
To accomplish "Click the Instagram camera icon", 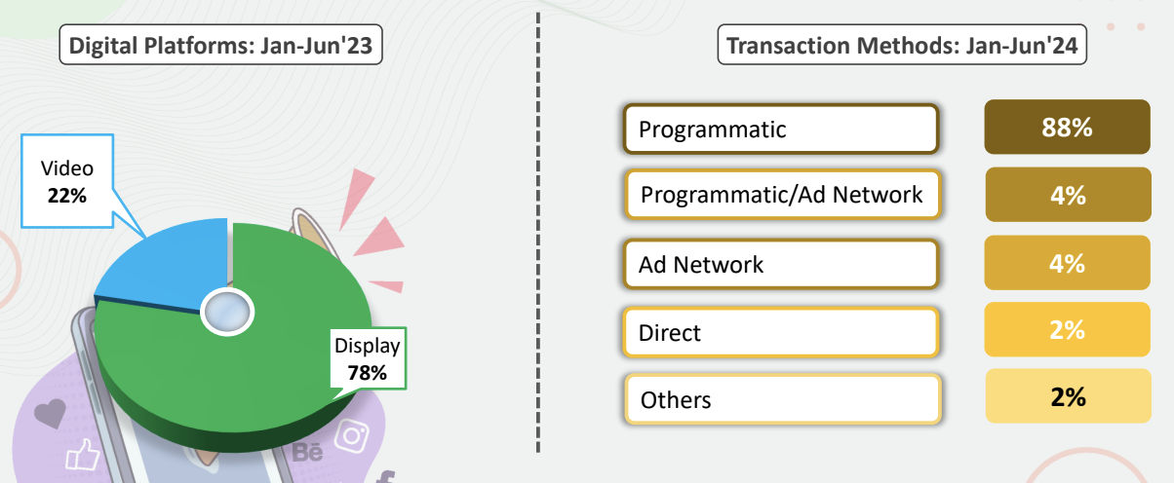I will (x=350, y=435).
